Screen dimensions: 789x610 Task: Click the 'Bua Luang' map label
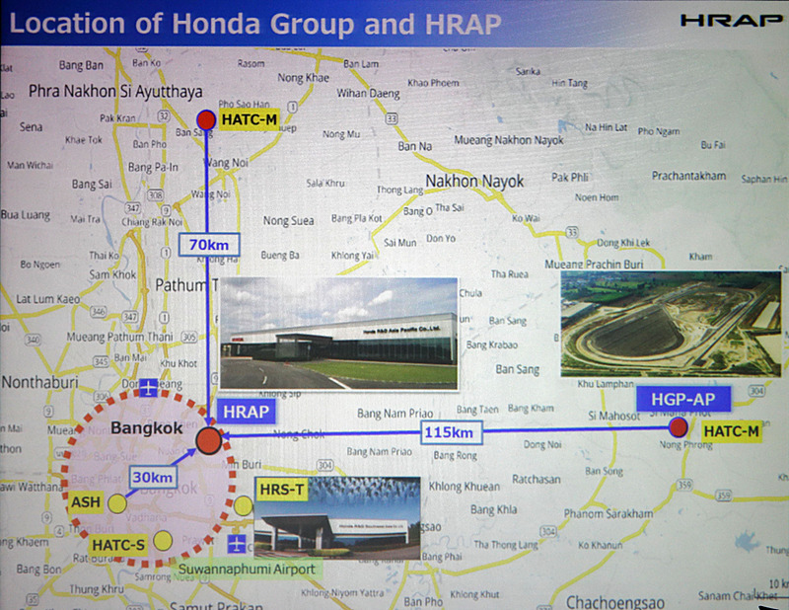pos(26,215)
